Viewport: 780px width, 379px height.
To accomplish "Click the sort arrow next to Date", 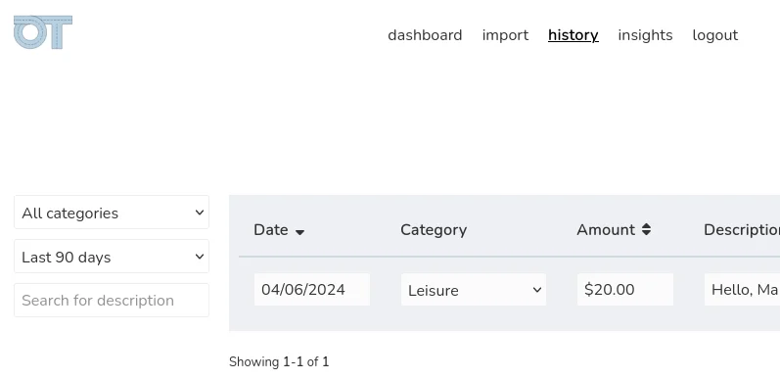I will [x=299, y=231].
